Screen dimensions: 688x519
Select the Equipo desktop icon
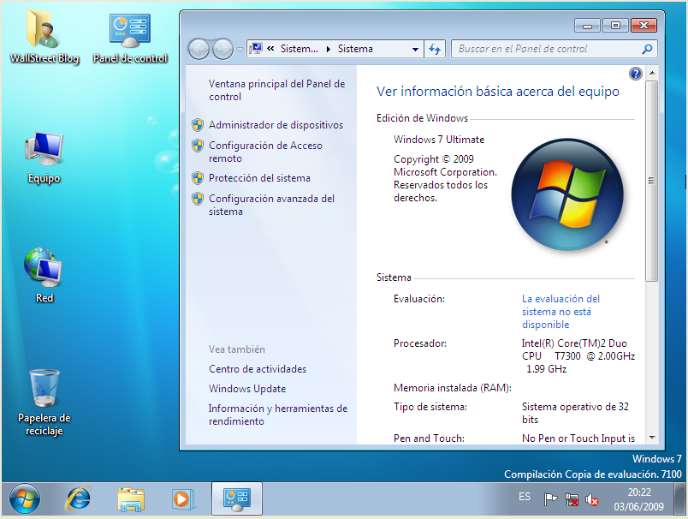click(44, 158)
